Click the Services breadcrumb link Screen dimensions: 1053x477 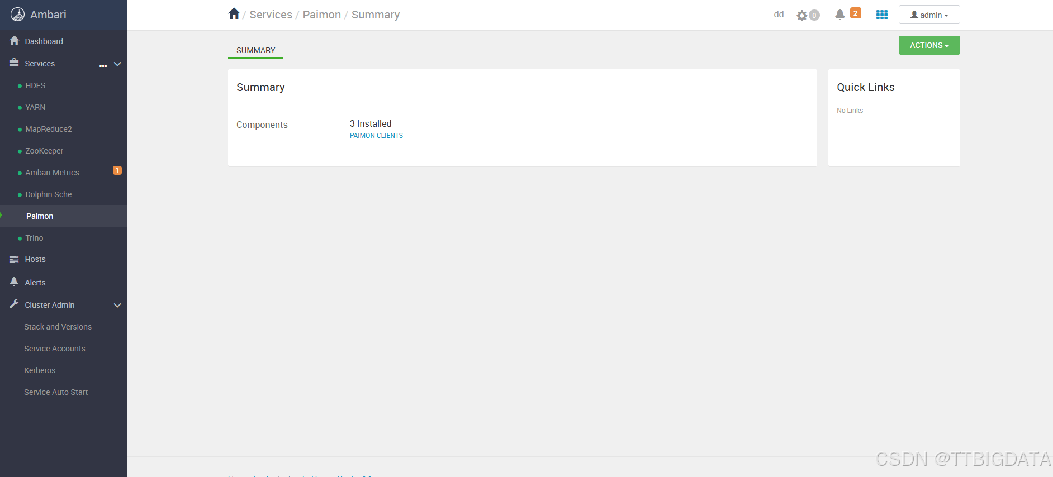pyautogui.click(x=271, y=15)
